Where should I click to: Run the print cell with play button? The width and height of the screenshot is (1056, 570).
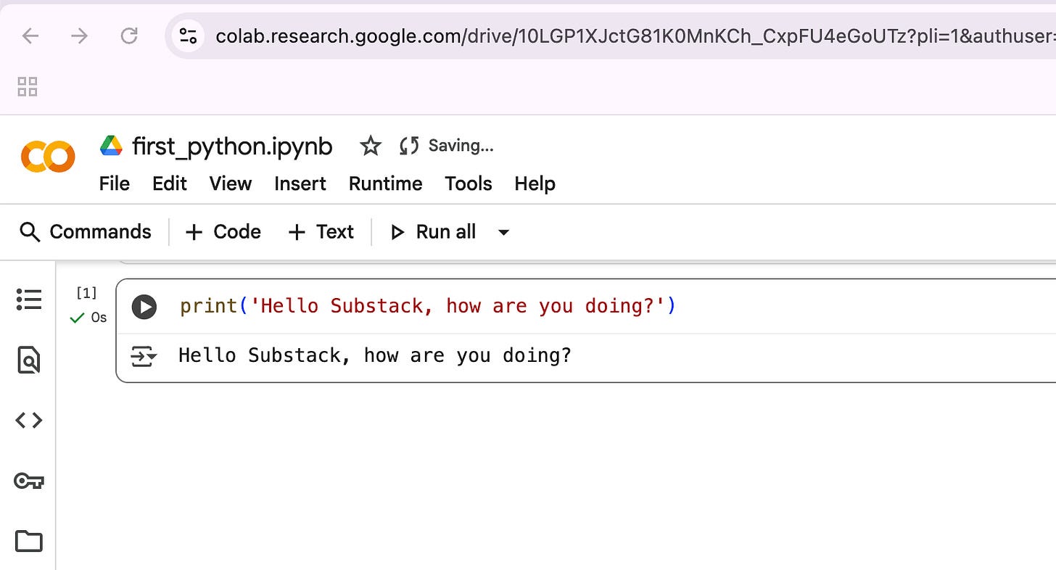[144, 307]
